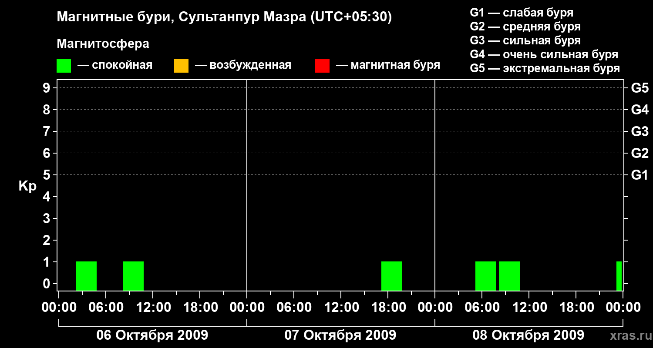Click the green bar at 06:00 on 08 Октября

click(x=486, y=276)
